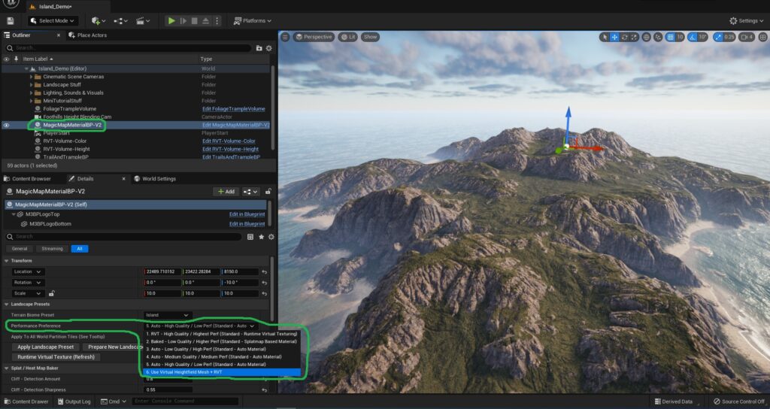
Task: Expand the Landscape Stuff folder
Action: pyautogui.click(x=31, y=84)
